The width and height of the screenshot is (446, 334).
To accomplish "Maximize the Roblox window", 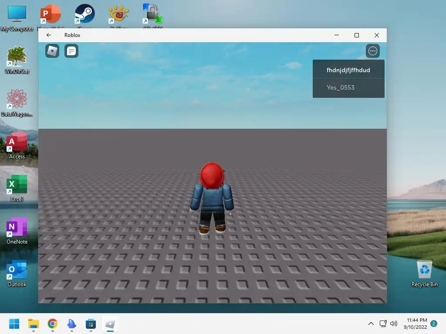I will [x=356, y=35].
